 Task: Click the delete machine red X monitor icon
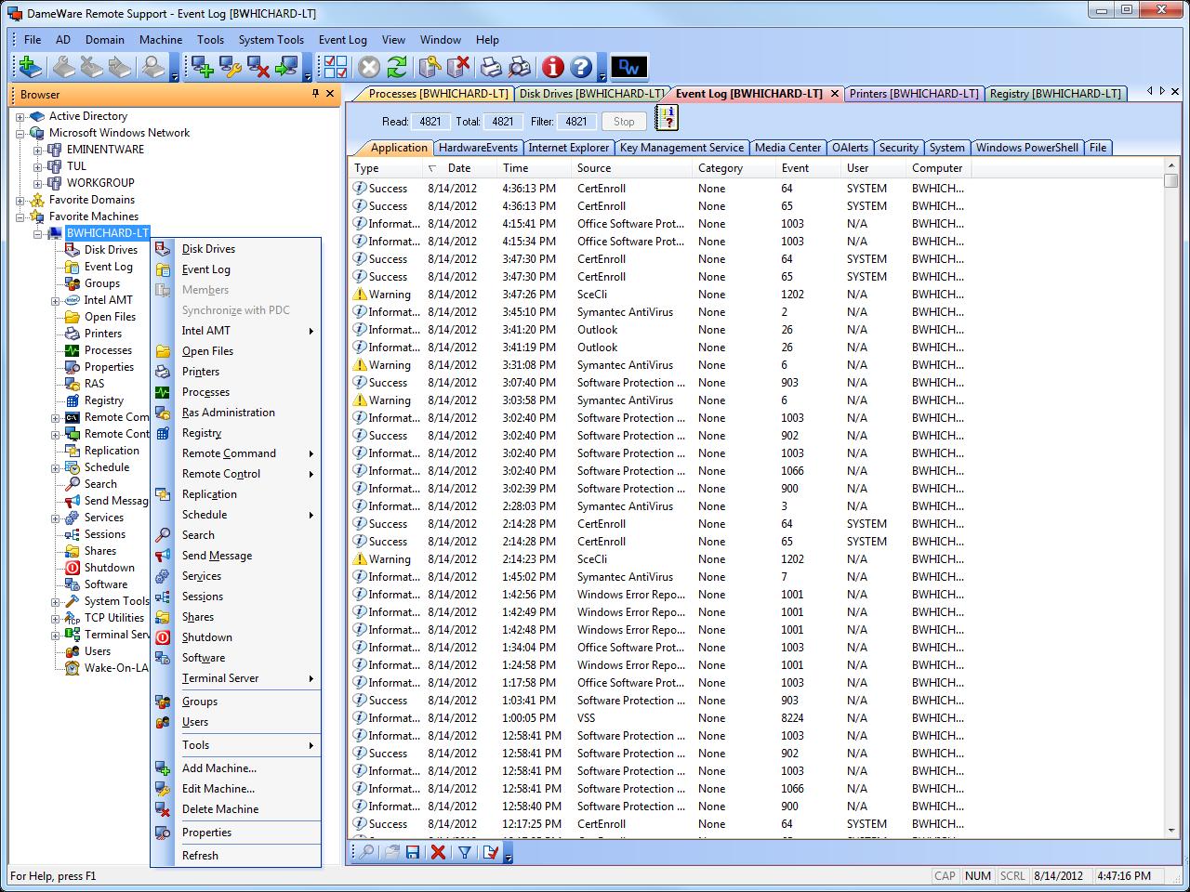point(258,67)
